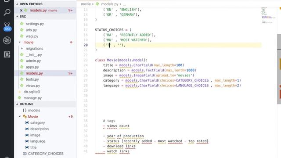281x158 pixels.
Task: Open settings.py file
Action: pyautogui.click(x=35, y=24)
